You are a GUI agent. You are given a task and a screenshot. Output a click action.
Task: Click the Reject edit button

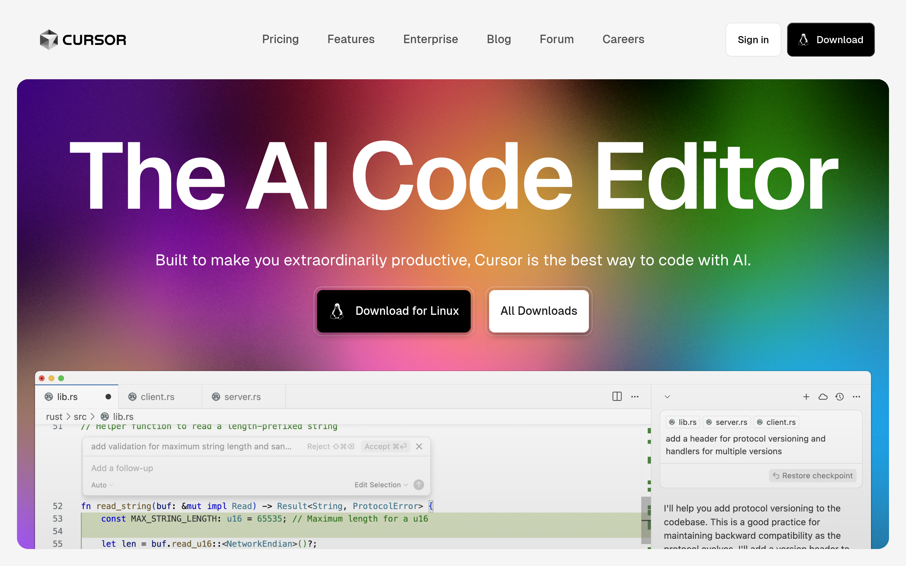click(x=331, y=446)
